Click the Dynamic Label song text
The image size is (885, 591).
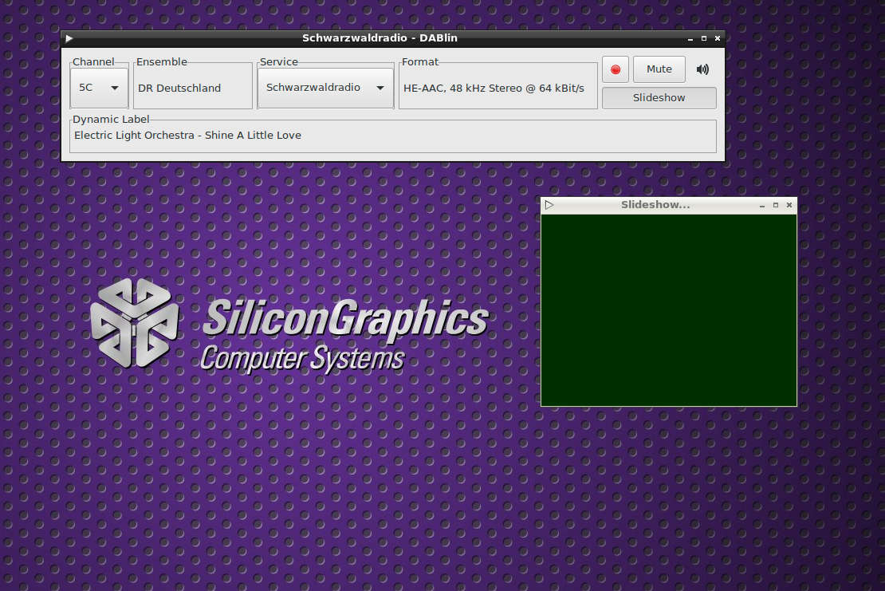pyautogui.click(x=187, y=136)
